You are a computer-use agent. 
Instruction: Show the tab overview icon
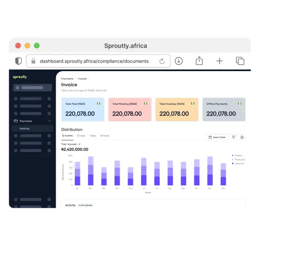pos(240,61)
